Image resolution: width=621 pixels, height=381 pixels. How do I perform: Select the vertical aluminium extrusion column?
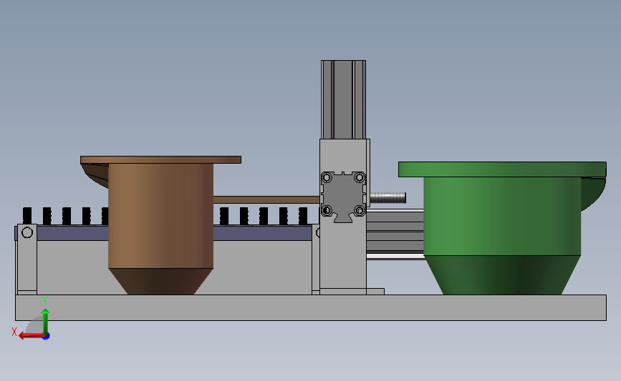pos(343,99)
